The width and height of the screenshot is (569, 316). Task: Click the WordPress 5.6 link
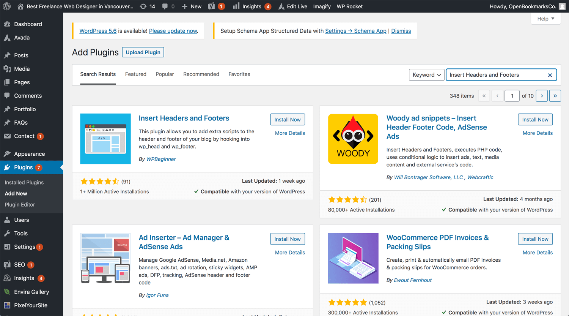(98, 31)
